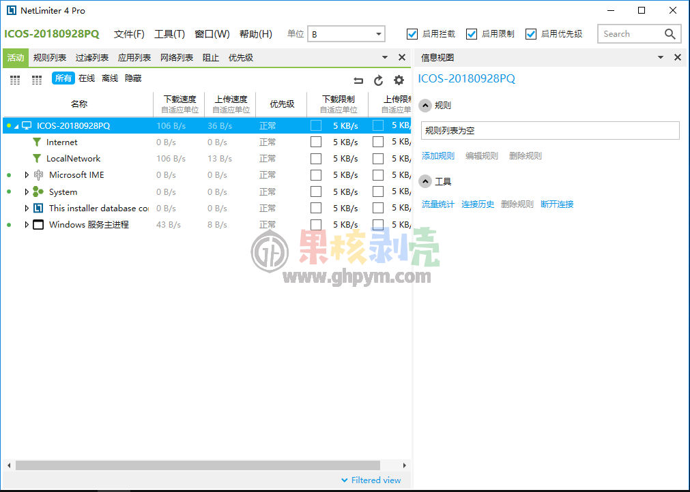Viewport: 690px width, 492px height.
Task: Filter by 在线 items
Action: click(87, 78)
